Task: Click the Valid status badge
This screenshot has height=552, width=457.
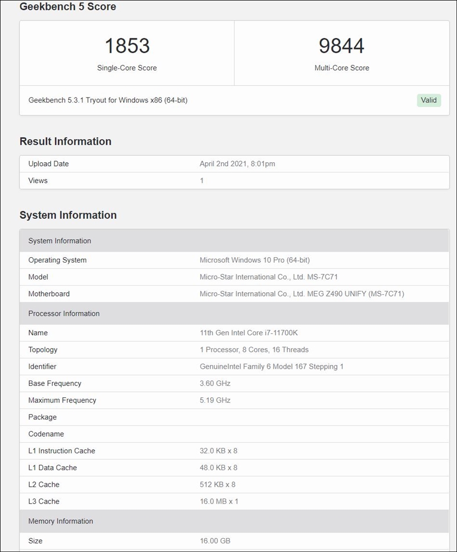Action: (x=428, y=100)
